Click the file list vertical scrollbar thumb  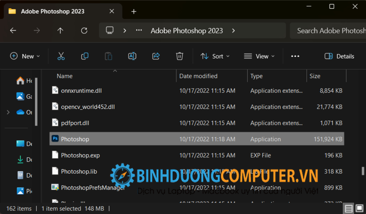pyautogui.click(x=363, y=171)
